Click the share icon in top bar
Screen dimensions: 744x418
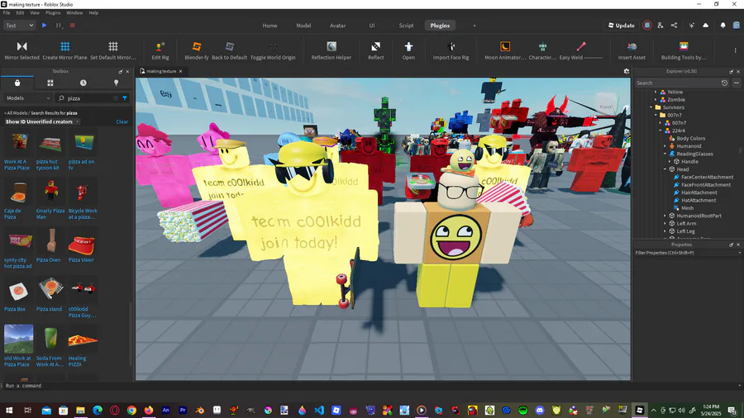pos(674,26)
